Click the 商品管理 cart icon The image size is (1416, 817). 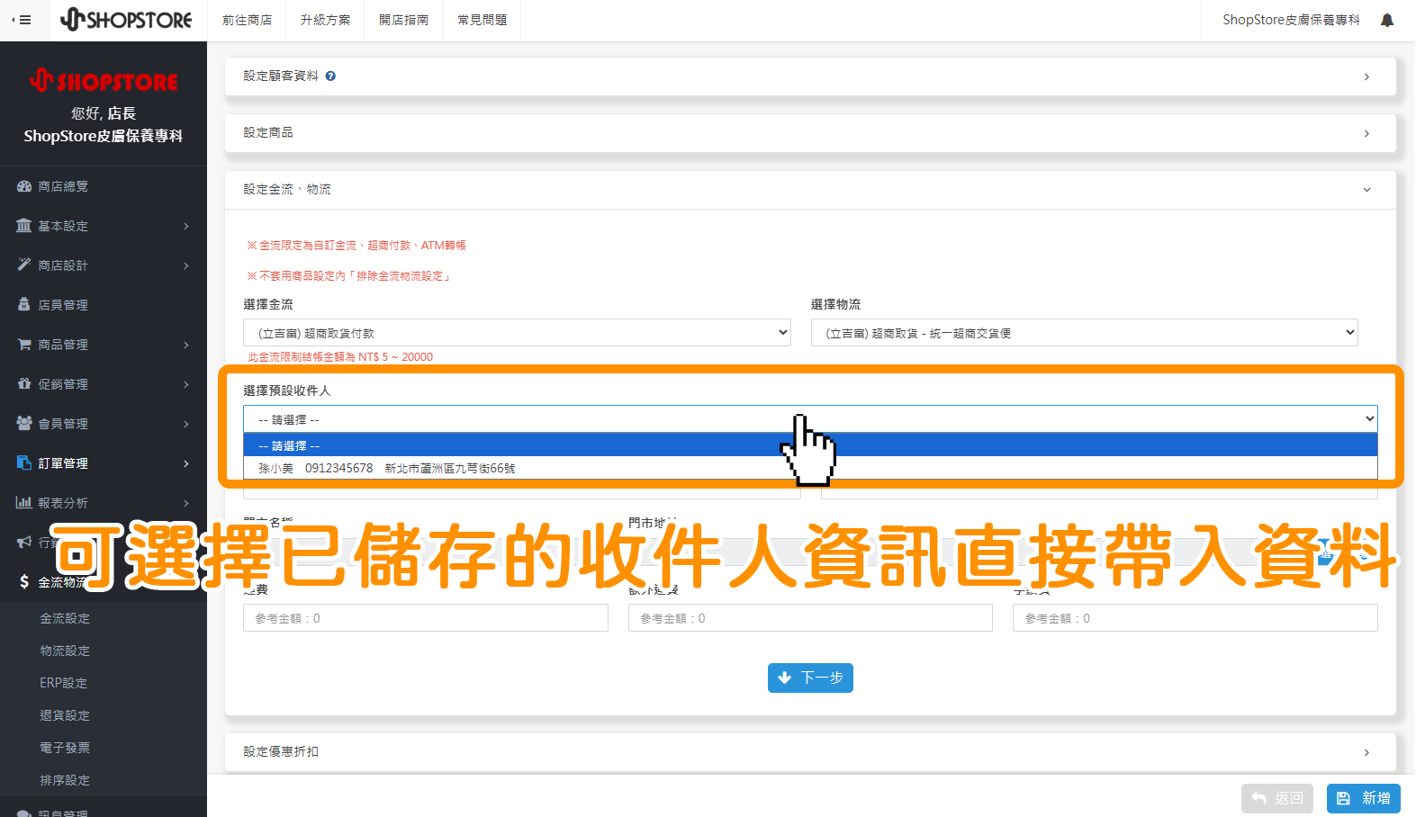[24, 345]
